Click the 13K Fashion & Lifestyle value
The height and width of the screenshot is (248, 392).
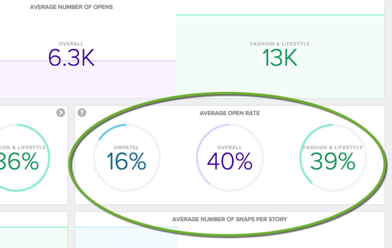point(280,58)
